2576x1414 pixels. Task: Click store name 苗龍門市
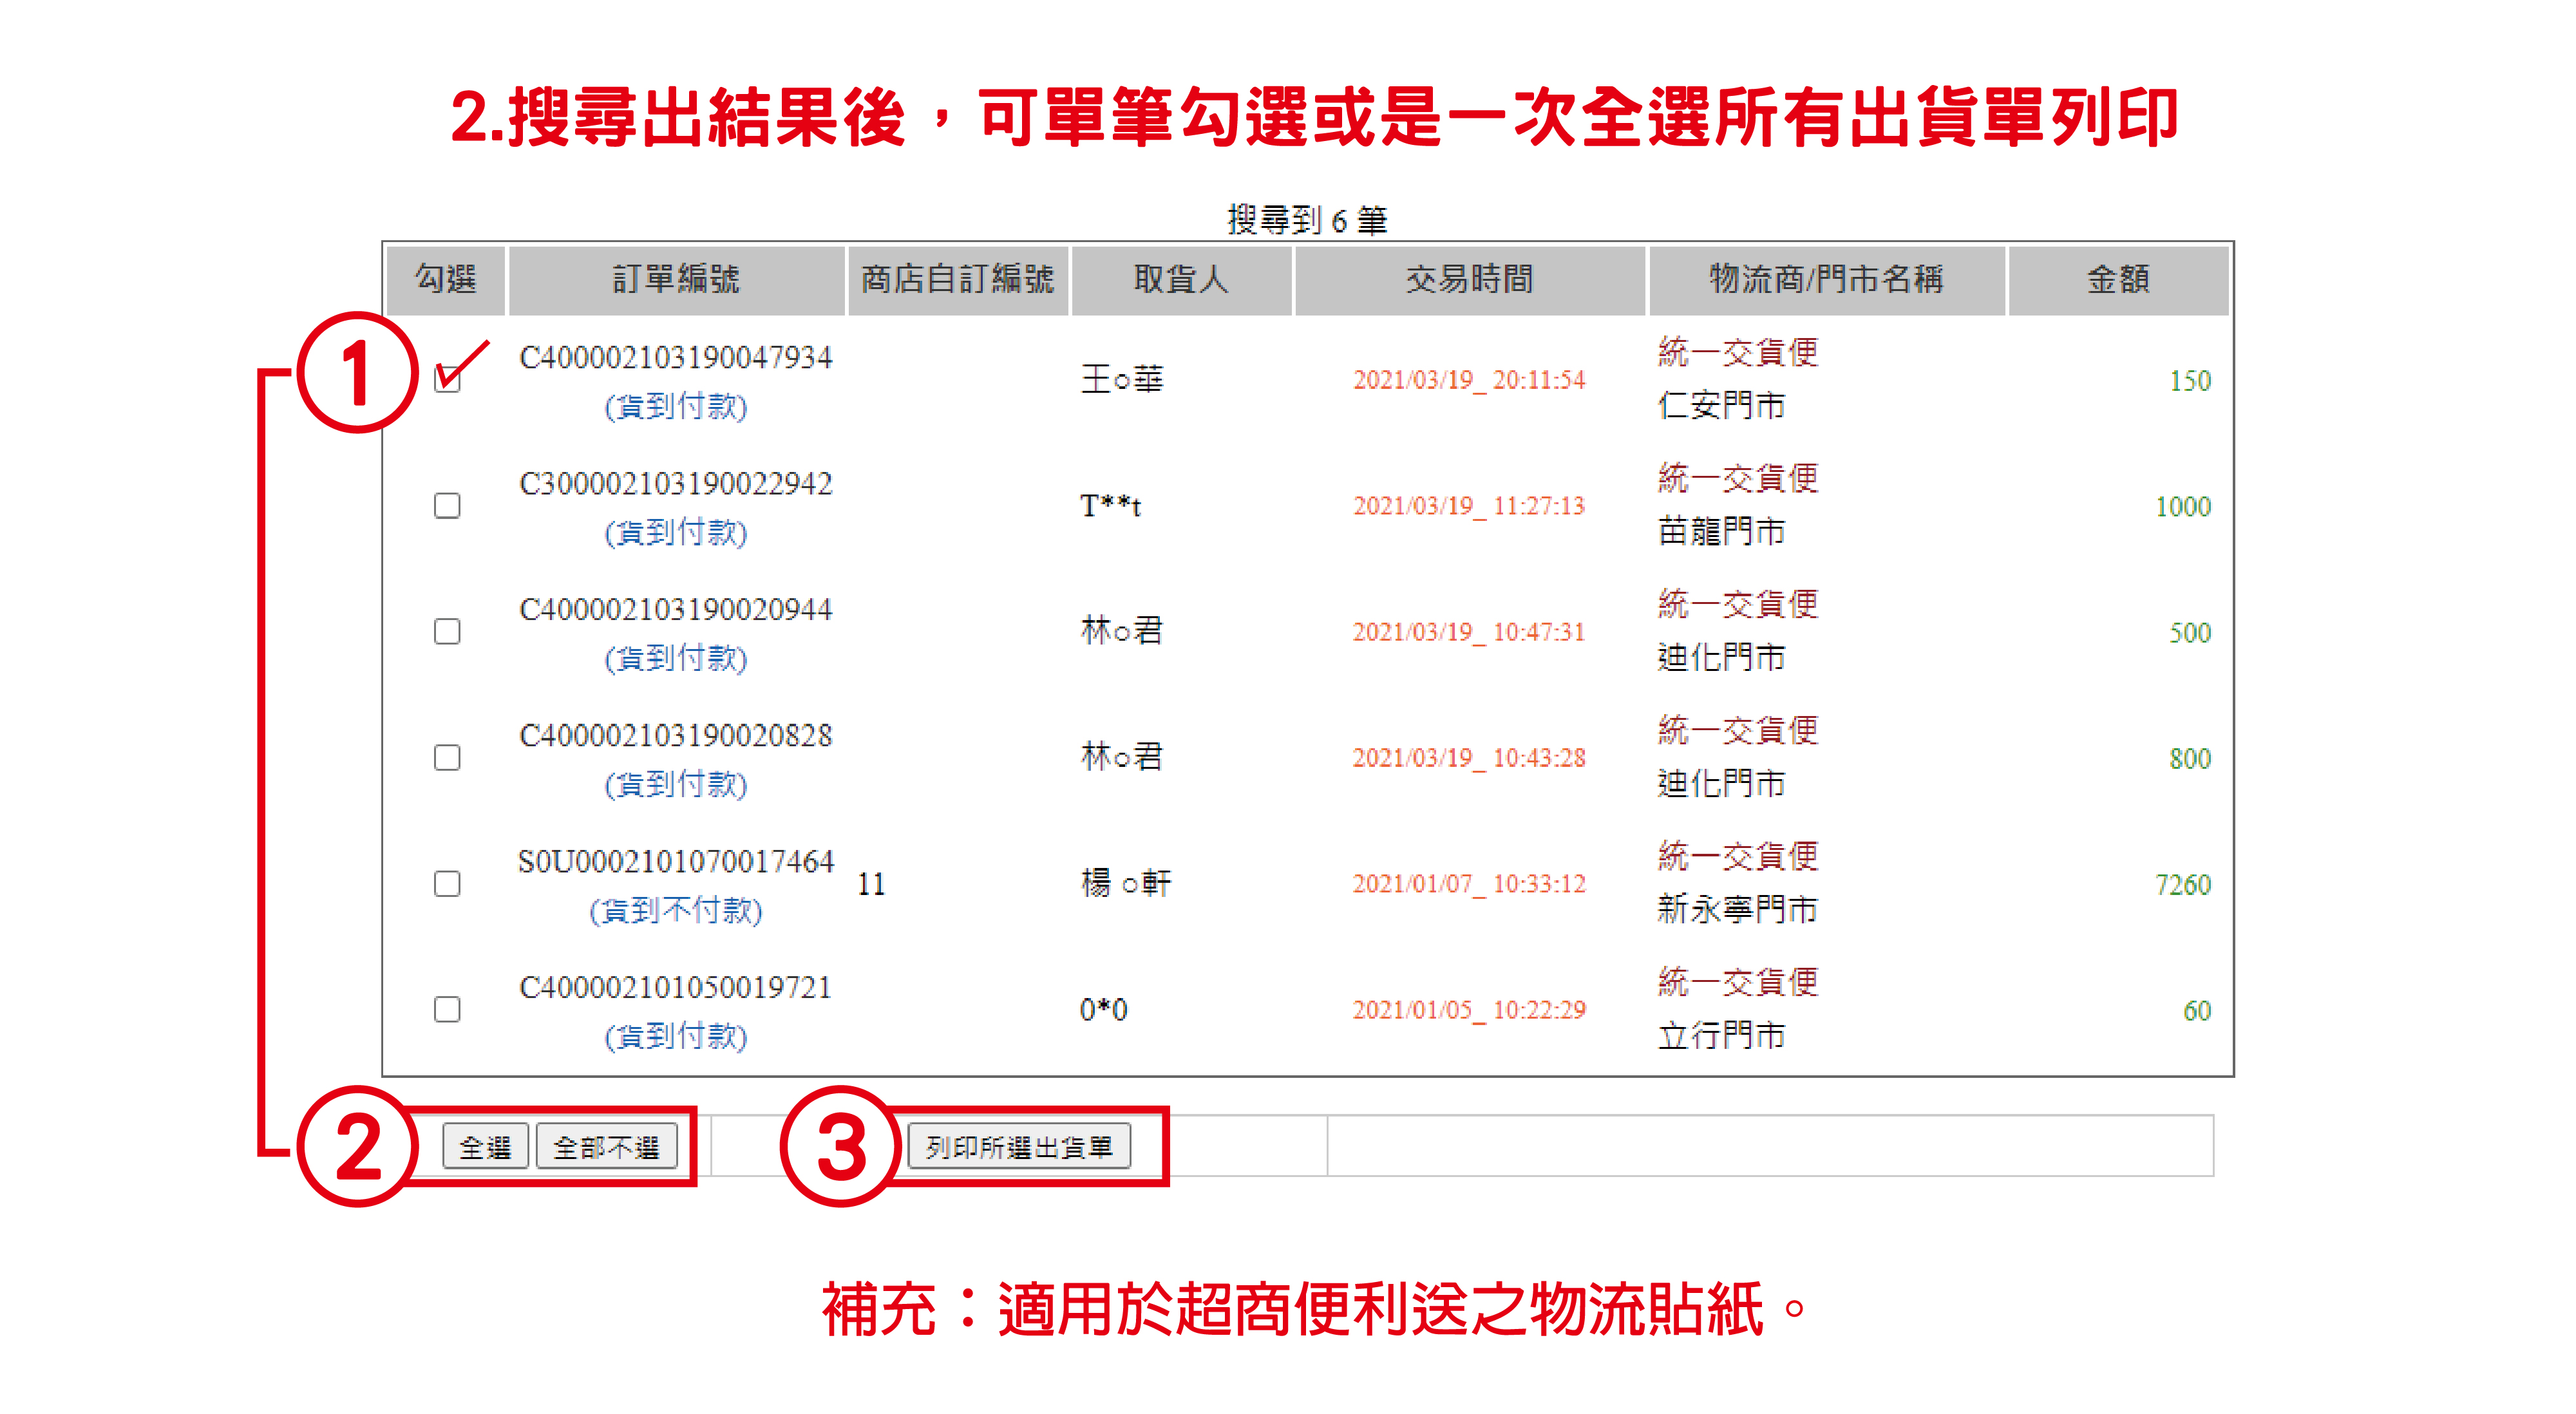(1721, 532)
